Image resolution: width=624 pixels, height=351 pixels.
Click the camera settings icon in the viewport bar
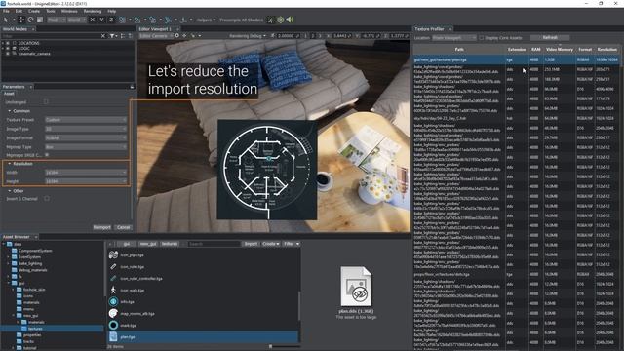click(177, 36)
